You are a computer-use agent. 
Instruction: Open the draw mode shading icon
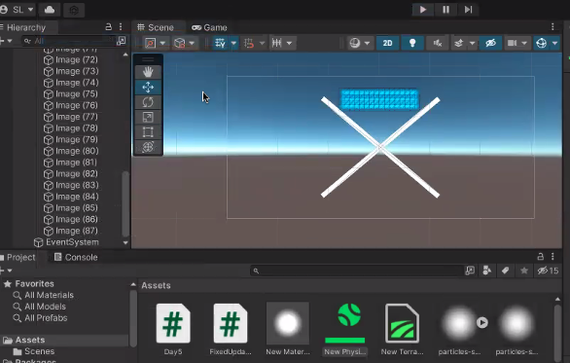(x=355, y=43)
